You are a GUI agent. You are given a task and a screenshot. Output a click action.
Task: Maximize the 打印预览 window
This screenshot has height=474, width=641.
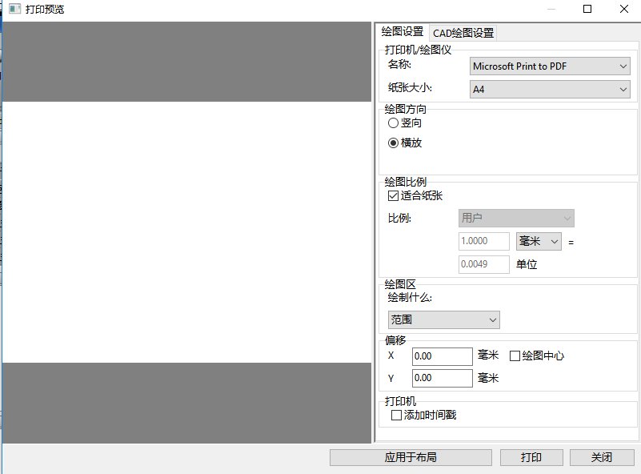pyautogui.click(x=587, y=9)
